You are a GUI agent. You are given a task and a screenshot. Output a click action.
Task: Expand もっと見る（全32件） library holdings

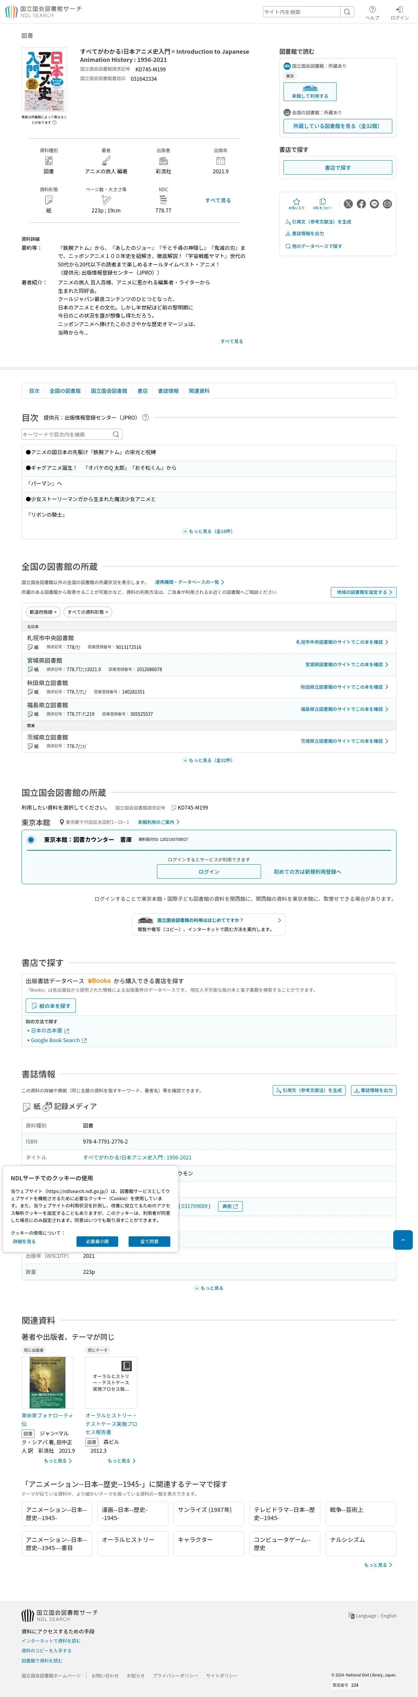click(208, 760)
